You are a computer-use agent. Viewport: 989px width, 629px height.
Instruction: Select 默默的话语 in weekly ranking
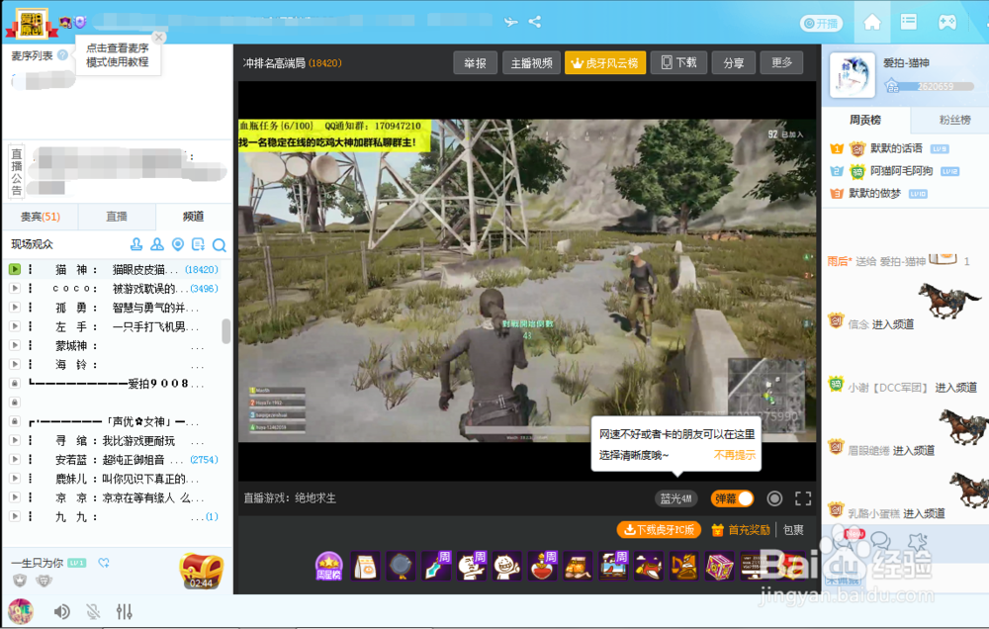896,148
